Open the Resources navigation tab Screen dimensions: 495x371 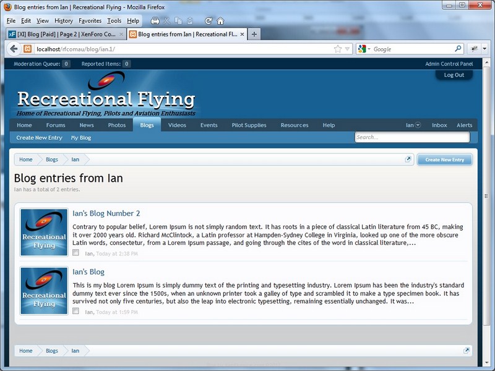coord(295,126)
